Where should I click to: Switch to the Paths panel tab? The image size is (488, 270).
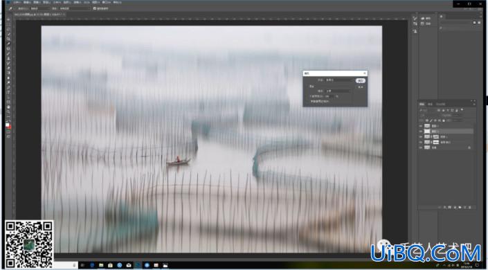click(x=440, y=104)
